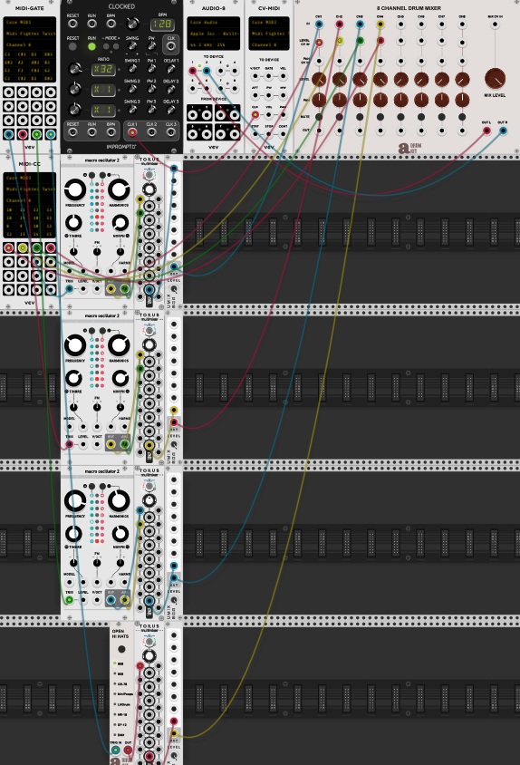Open CV-MIDI Channel 8 selector
Screen dimensions: 520x765
(x=269, y=44)
